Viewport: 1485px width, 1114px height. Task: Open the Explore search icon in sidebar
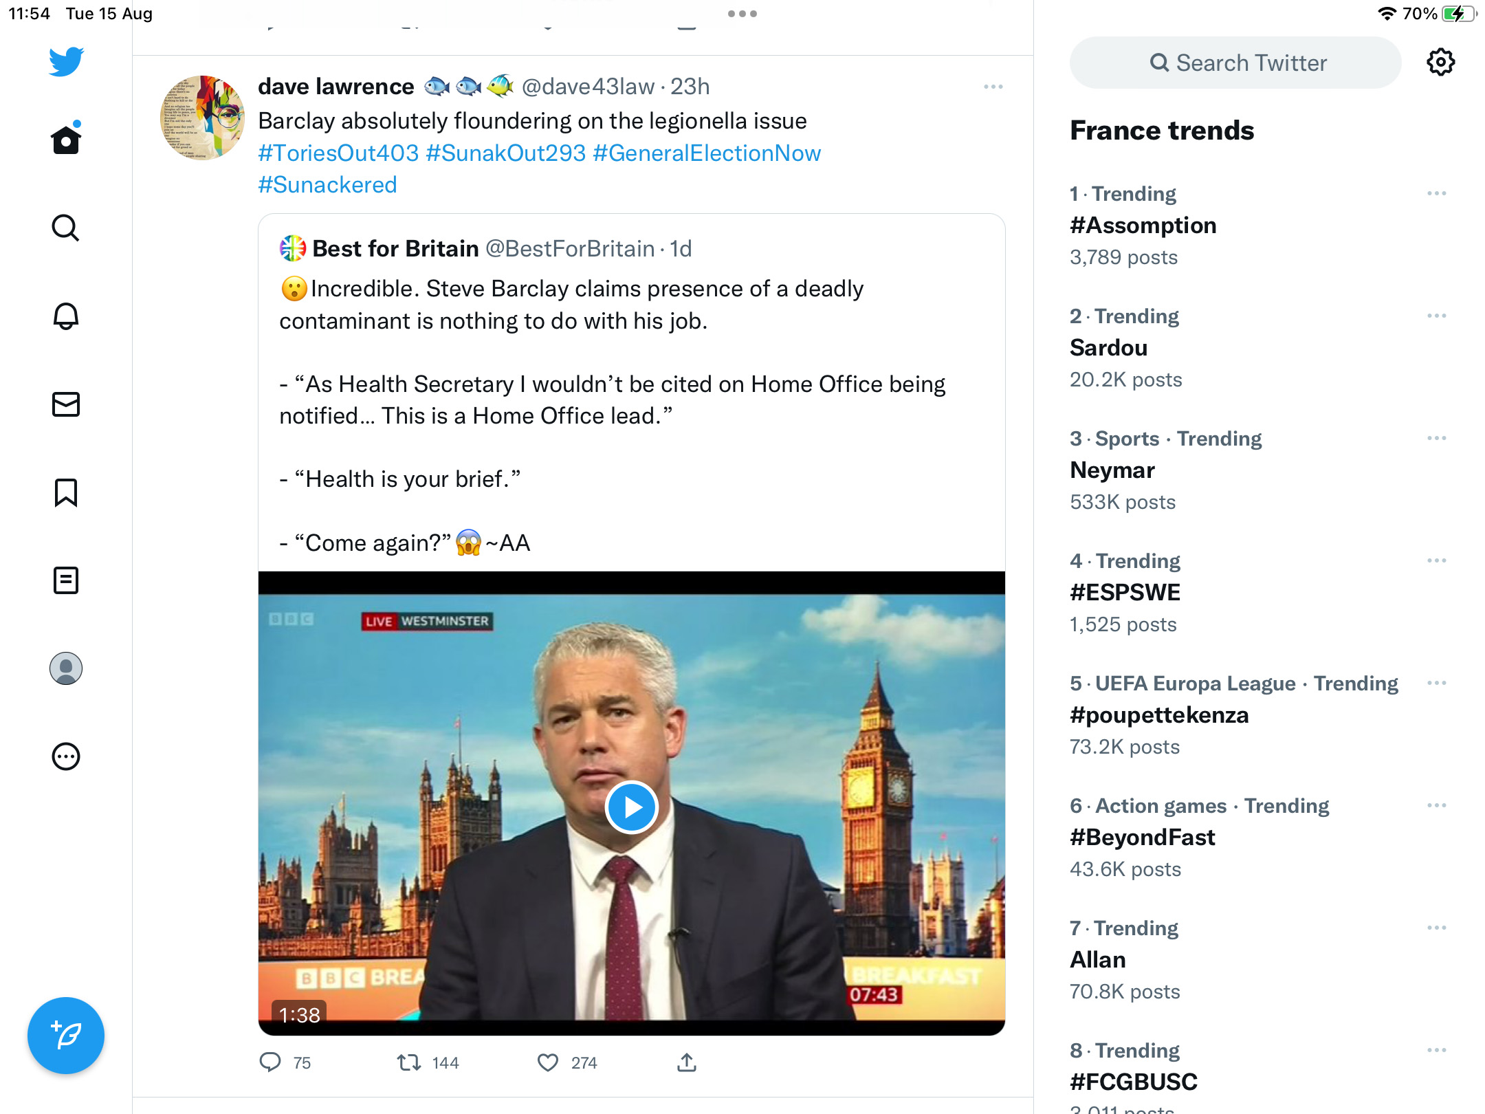tap(66, 228)
